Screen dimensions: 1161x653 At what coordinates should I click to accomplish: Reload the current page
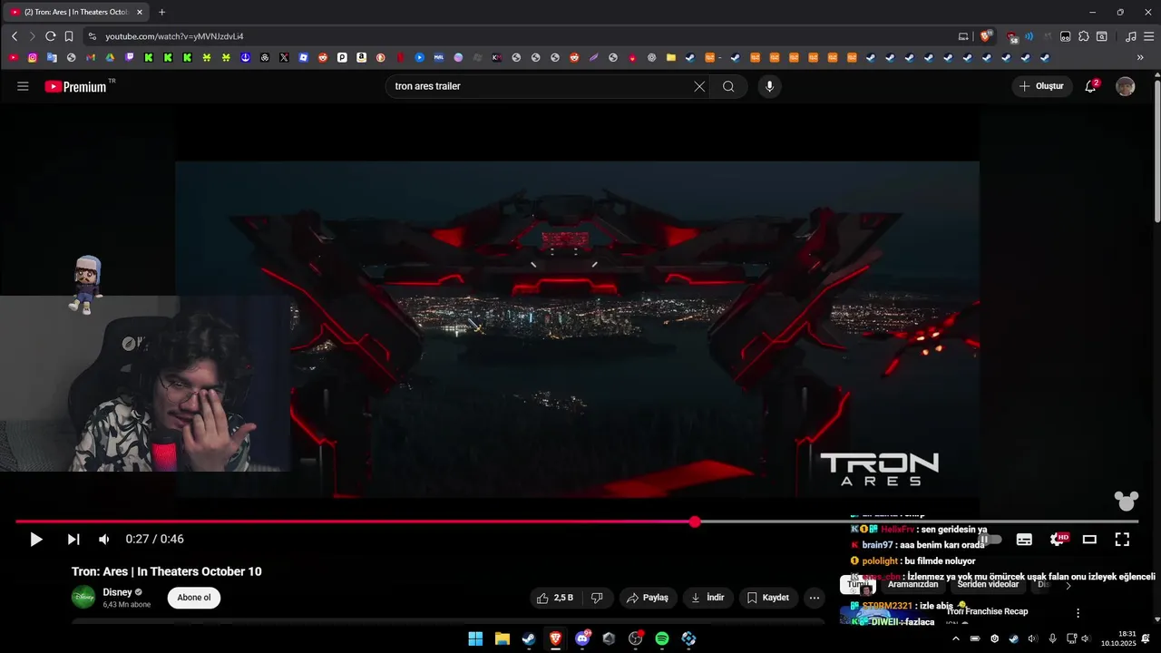pyautogui.click(x=51, y=36)
